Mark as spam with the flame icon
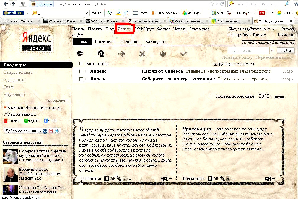 click(x=163, y=54)
